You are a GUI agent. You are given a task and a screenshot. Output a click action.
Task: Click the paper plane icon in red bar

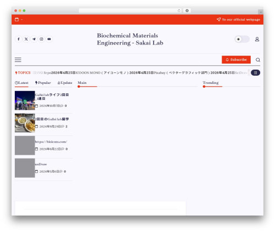click(x=218, y=19)
